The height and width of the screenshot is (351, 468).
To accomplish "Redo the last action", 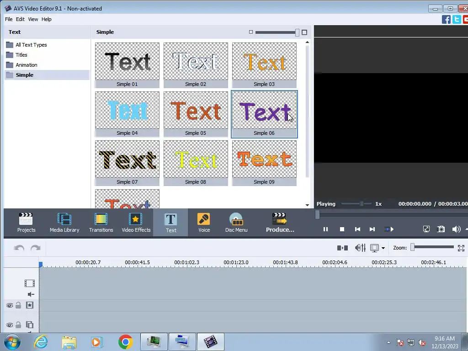I will tap(36, 248).
